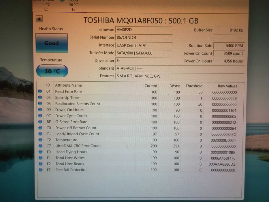Select the C: disk tab

coord(46,6)
